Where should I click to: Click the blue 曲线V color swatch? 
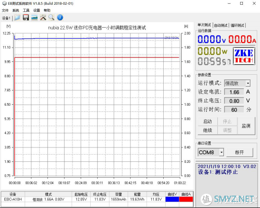pyautogui.click(x=172, y=199)
